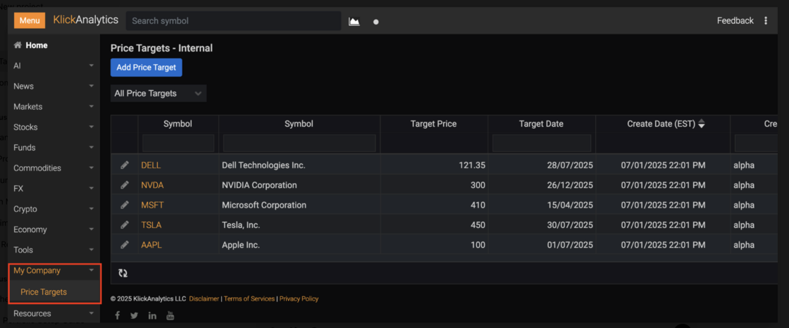Image resolution: width=789 pixels, height=328 pixels.
Task: Open the Feedback link
Action: 735,20
